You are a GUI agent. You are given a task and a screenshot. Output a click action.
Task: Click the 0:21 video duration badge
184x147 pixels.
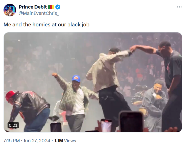click(13, 125)
